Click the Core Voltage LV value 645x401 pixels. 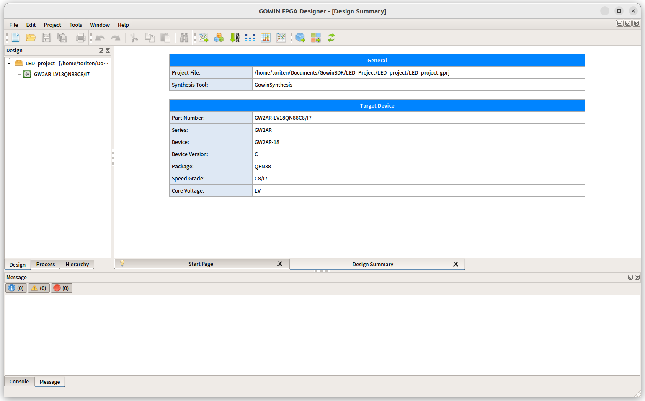pos(258,190)
